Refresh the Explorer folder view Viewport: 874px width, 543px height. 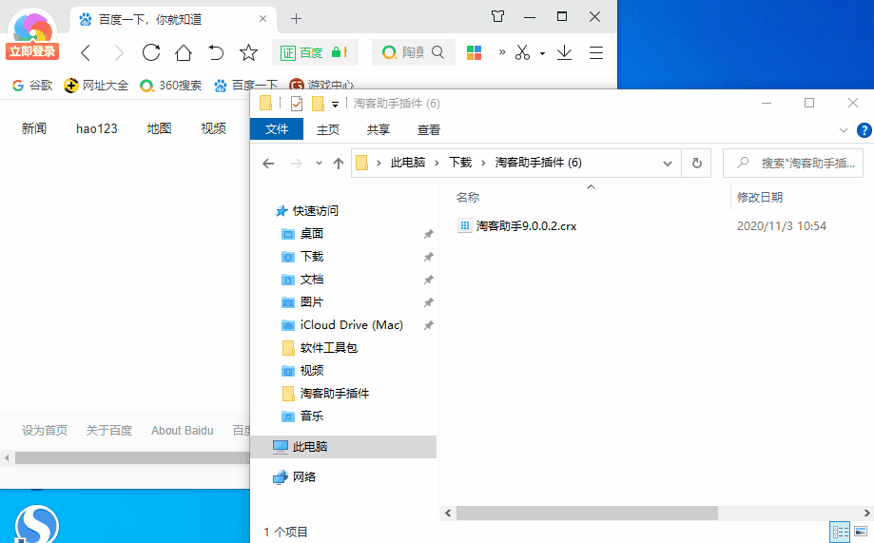coord(696,164)
